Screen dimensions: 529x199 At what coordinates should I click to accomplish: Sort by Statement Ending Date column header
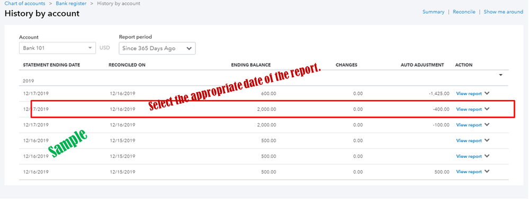[51, 65]
